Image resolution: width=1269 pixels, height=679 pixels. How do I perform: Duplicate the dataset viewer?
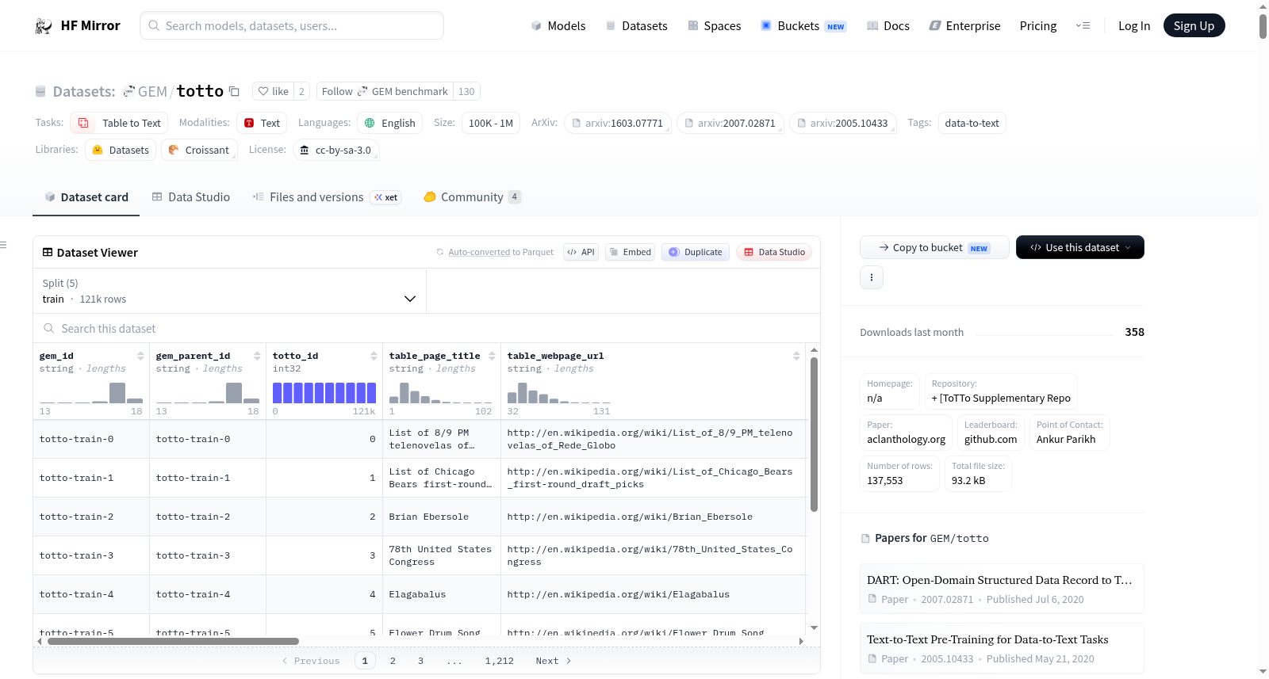696,252
